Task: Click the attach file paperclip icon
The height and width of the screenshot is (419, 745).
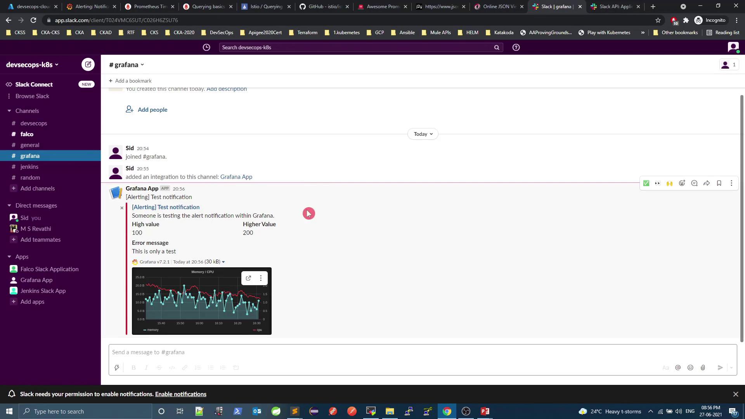Action: 703,367
